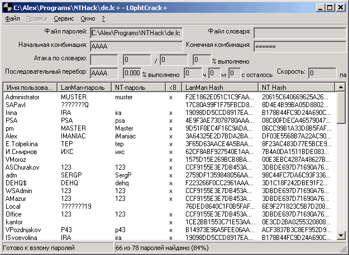Sort by NT Hash column header

click(297, 88)
